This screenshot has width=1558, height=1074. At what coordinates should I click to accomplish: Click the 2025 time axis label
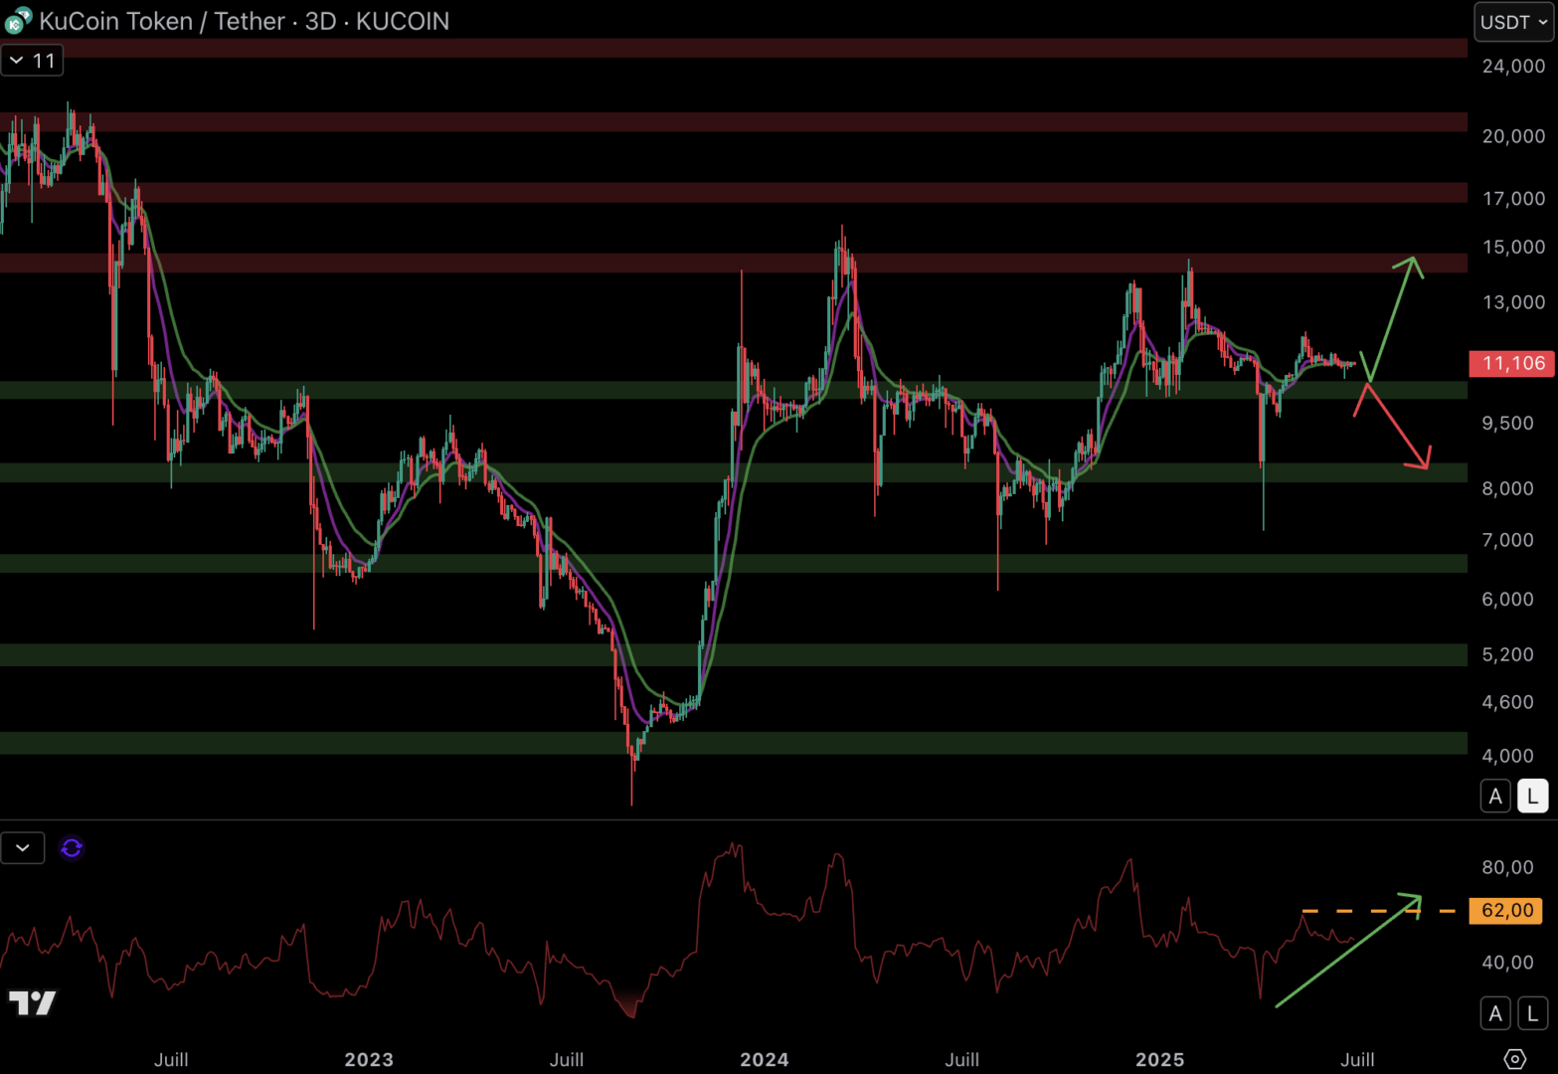tap(1160, 1059)
